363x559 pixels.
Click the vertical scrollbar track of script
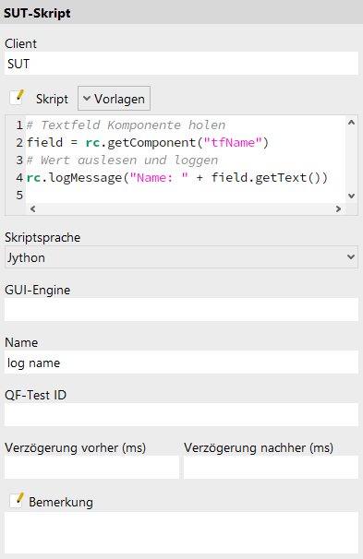click(x=351, y=159)
